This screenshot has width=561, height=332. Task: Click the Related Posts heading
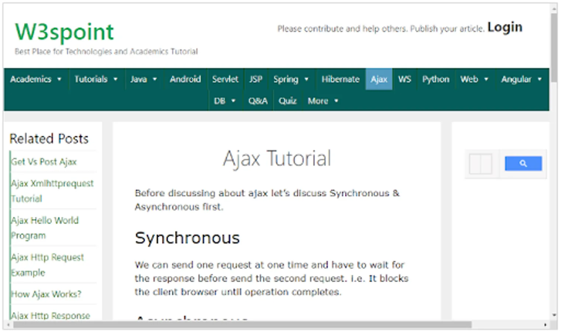coord(49,139)
